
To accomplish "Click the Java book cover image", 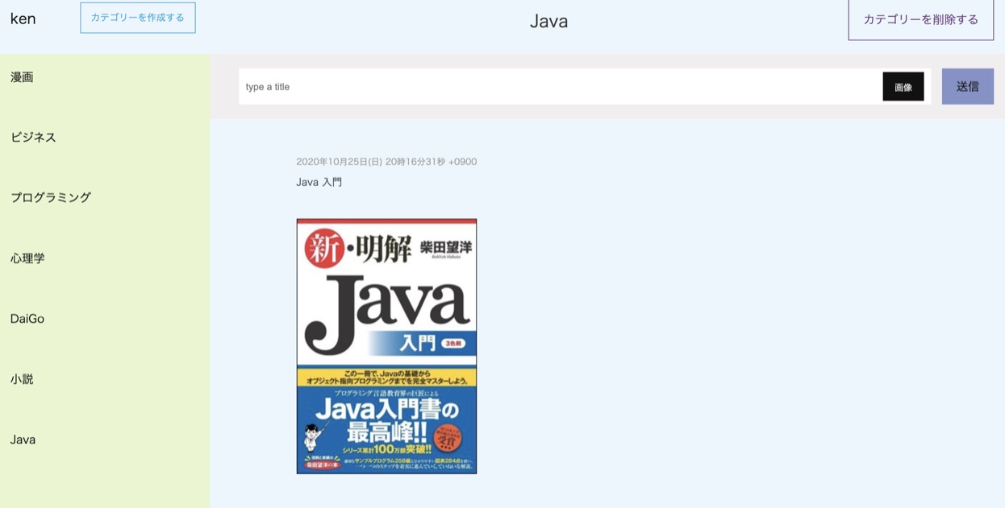I will 386,346.
